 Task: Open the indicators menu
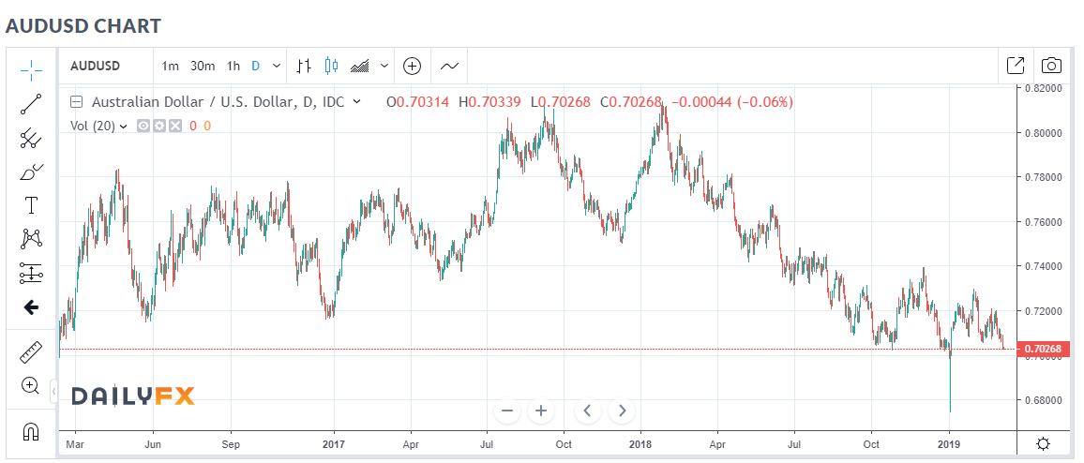(449, 67)
